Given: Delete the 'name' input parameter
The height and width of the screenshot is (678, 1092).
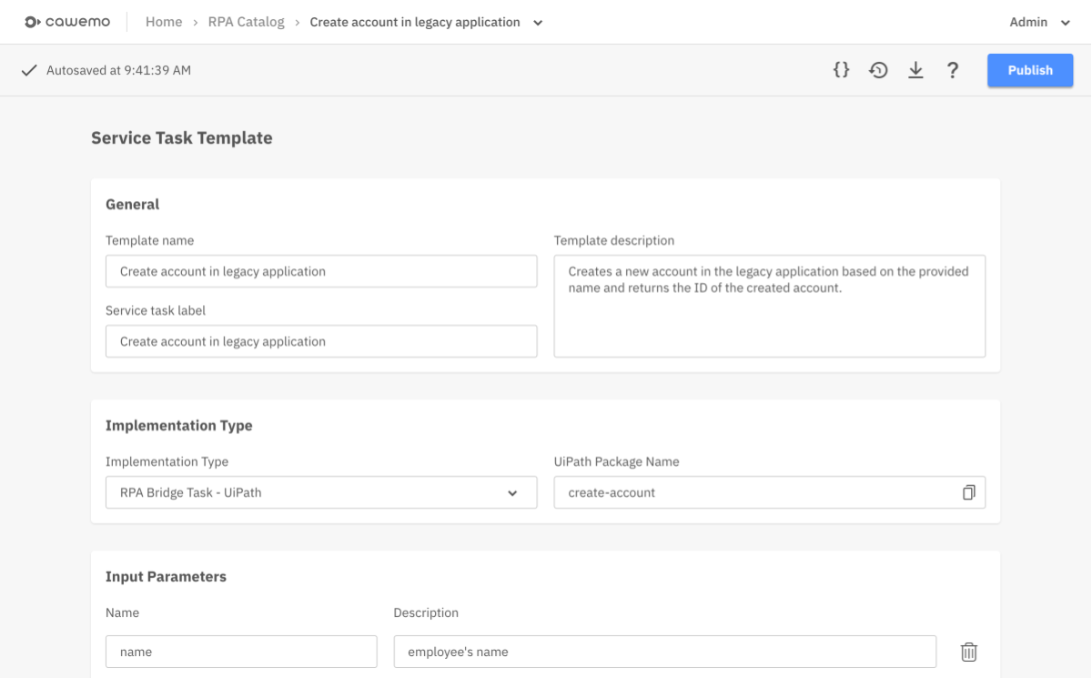Looking at the screenshot, I should [x=969, y=652].
